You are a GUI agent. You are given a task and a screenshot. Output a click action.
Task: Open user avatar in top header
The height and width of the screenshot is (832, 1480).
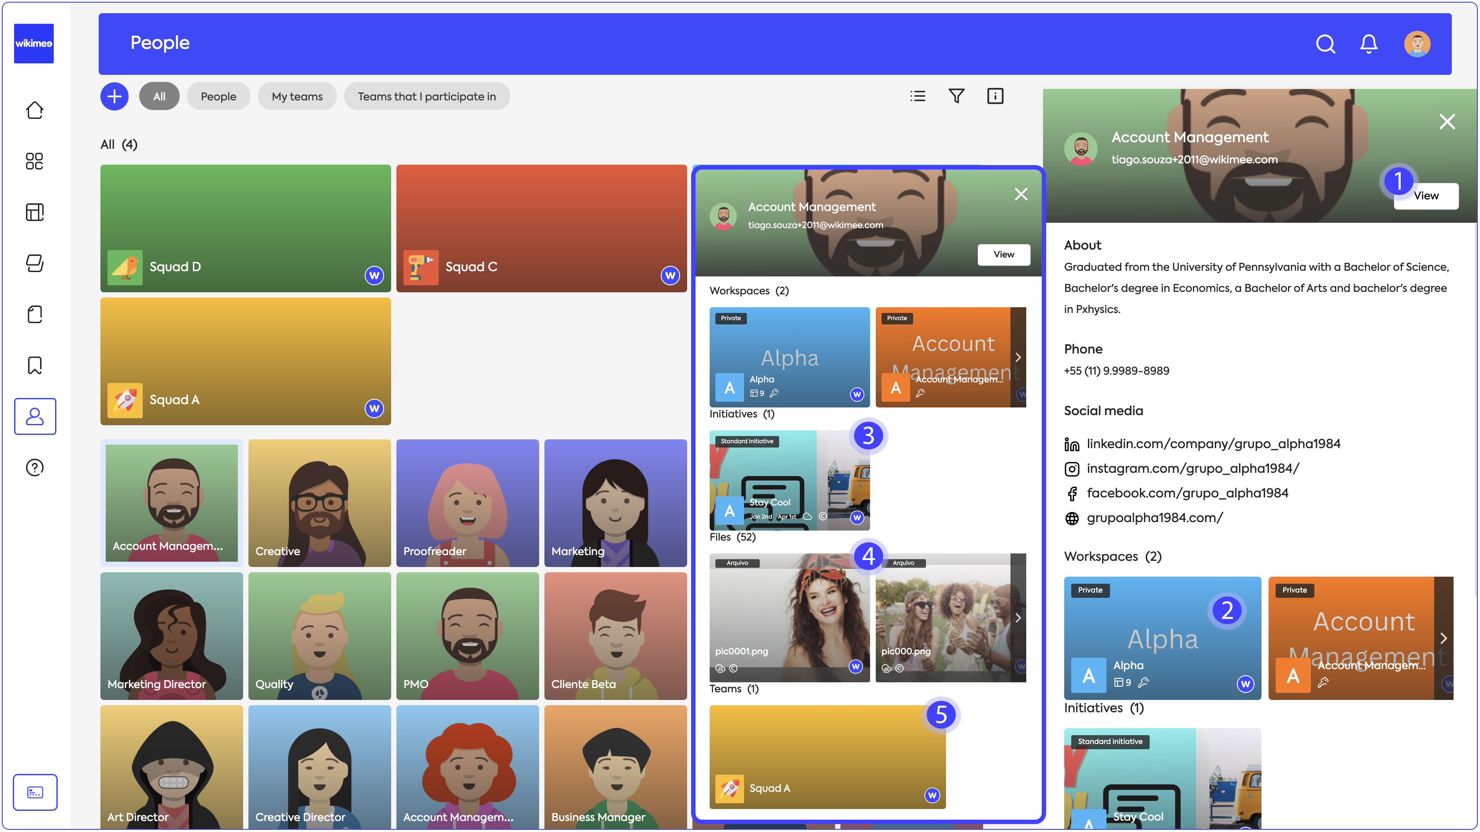tap(1417, 44)
